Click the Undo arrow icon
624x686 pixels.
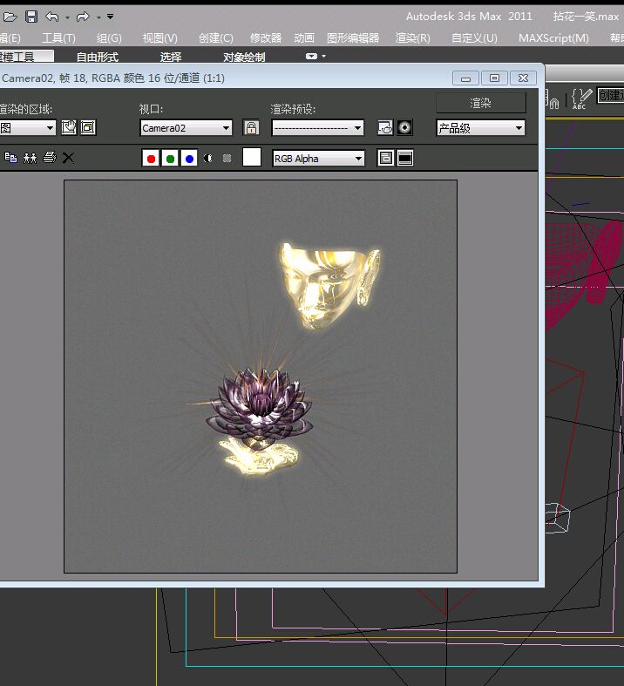tap(52, 17)
